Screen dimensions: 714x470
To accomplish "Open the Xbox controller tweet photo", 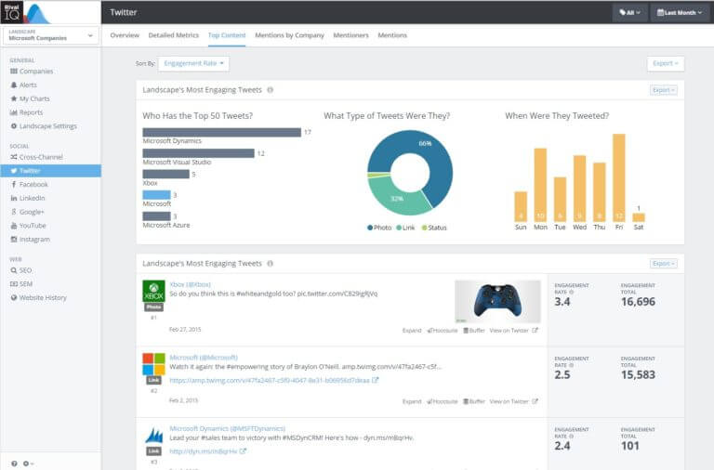I will click(x=497, y=302).
